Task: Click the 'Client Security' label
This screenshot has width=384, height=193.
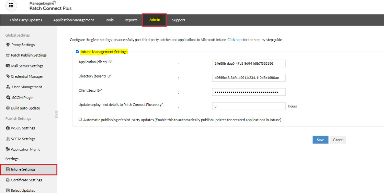Action: pos(90,90)
